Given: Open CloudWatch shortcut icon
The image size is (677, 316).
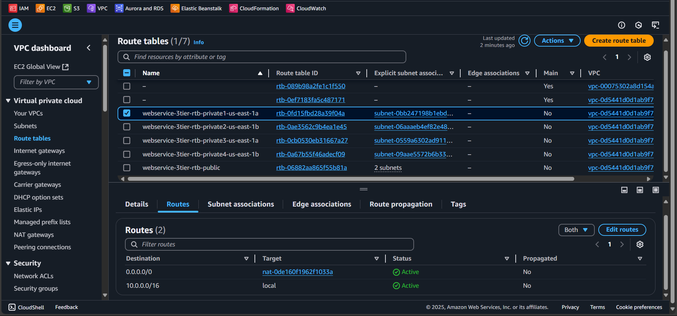Looking at the screenshot, I should [290, 8].
